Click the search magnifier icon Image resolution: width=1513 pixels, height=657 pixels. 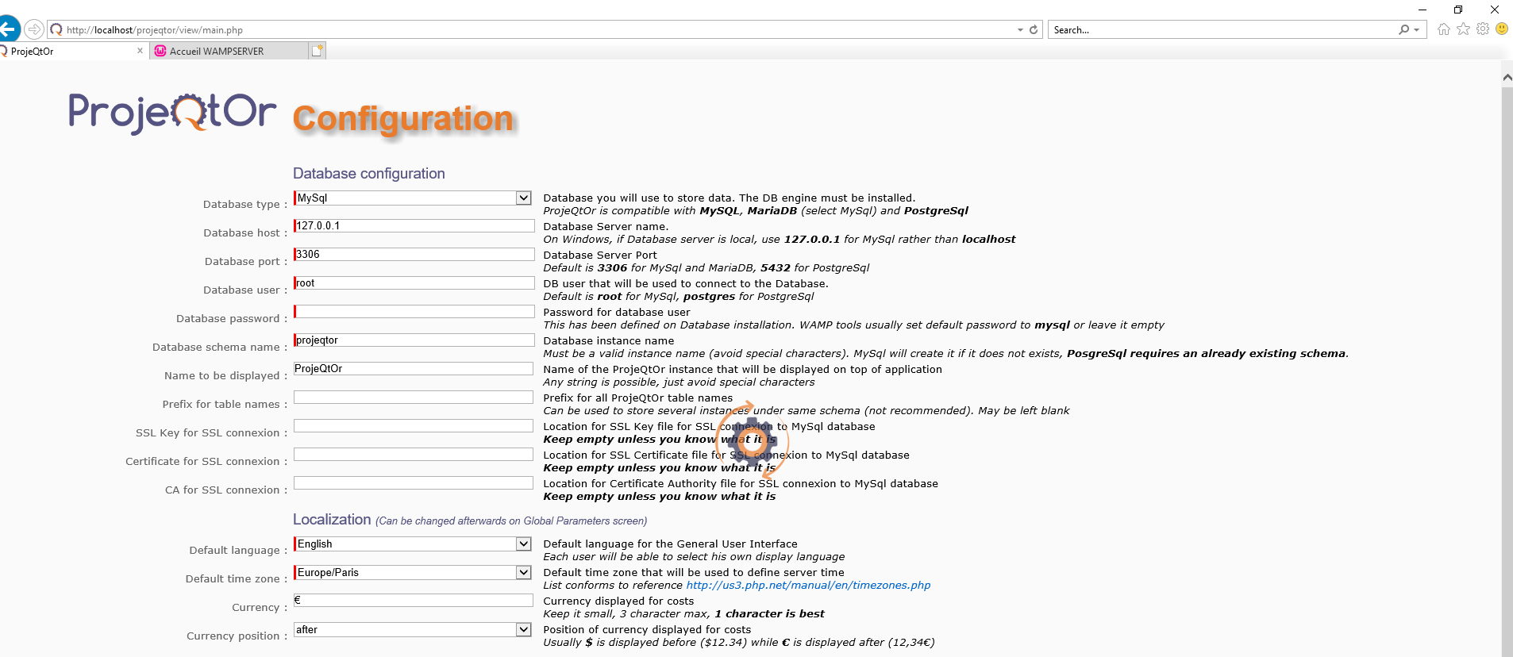tap(1403, 29)
